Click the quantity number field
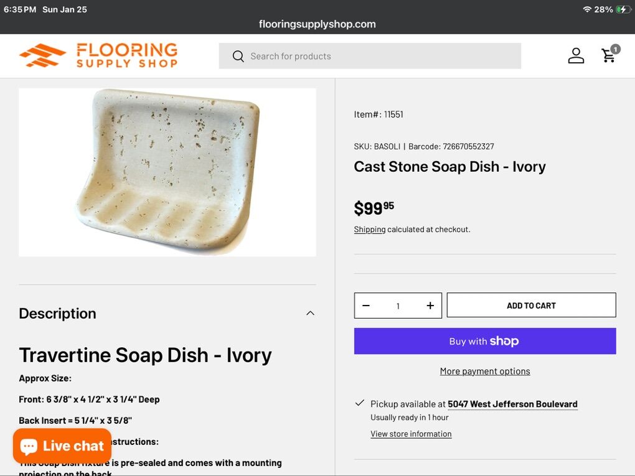Viewport: 635px width, 476px height. [398, 306]
